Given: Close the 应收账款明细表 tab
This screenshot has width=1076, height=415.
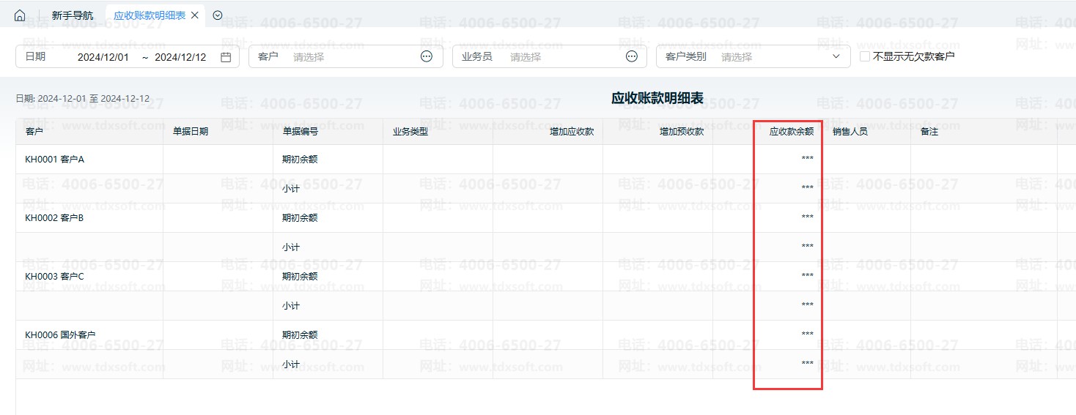Looking at the screenshot, I should [194, 15].
